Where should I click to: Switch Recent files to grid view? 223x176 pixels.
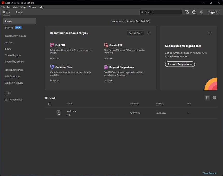pyautogui.click(x=214, y=98)
